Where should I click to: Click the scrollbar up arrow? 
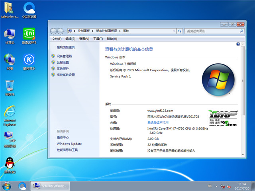pyautogui.click(x=243, y=44)
